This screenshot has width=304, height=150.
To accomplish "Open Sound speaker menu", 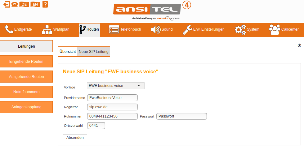I will pyautogui.click(x=162, y=30).
